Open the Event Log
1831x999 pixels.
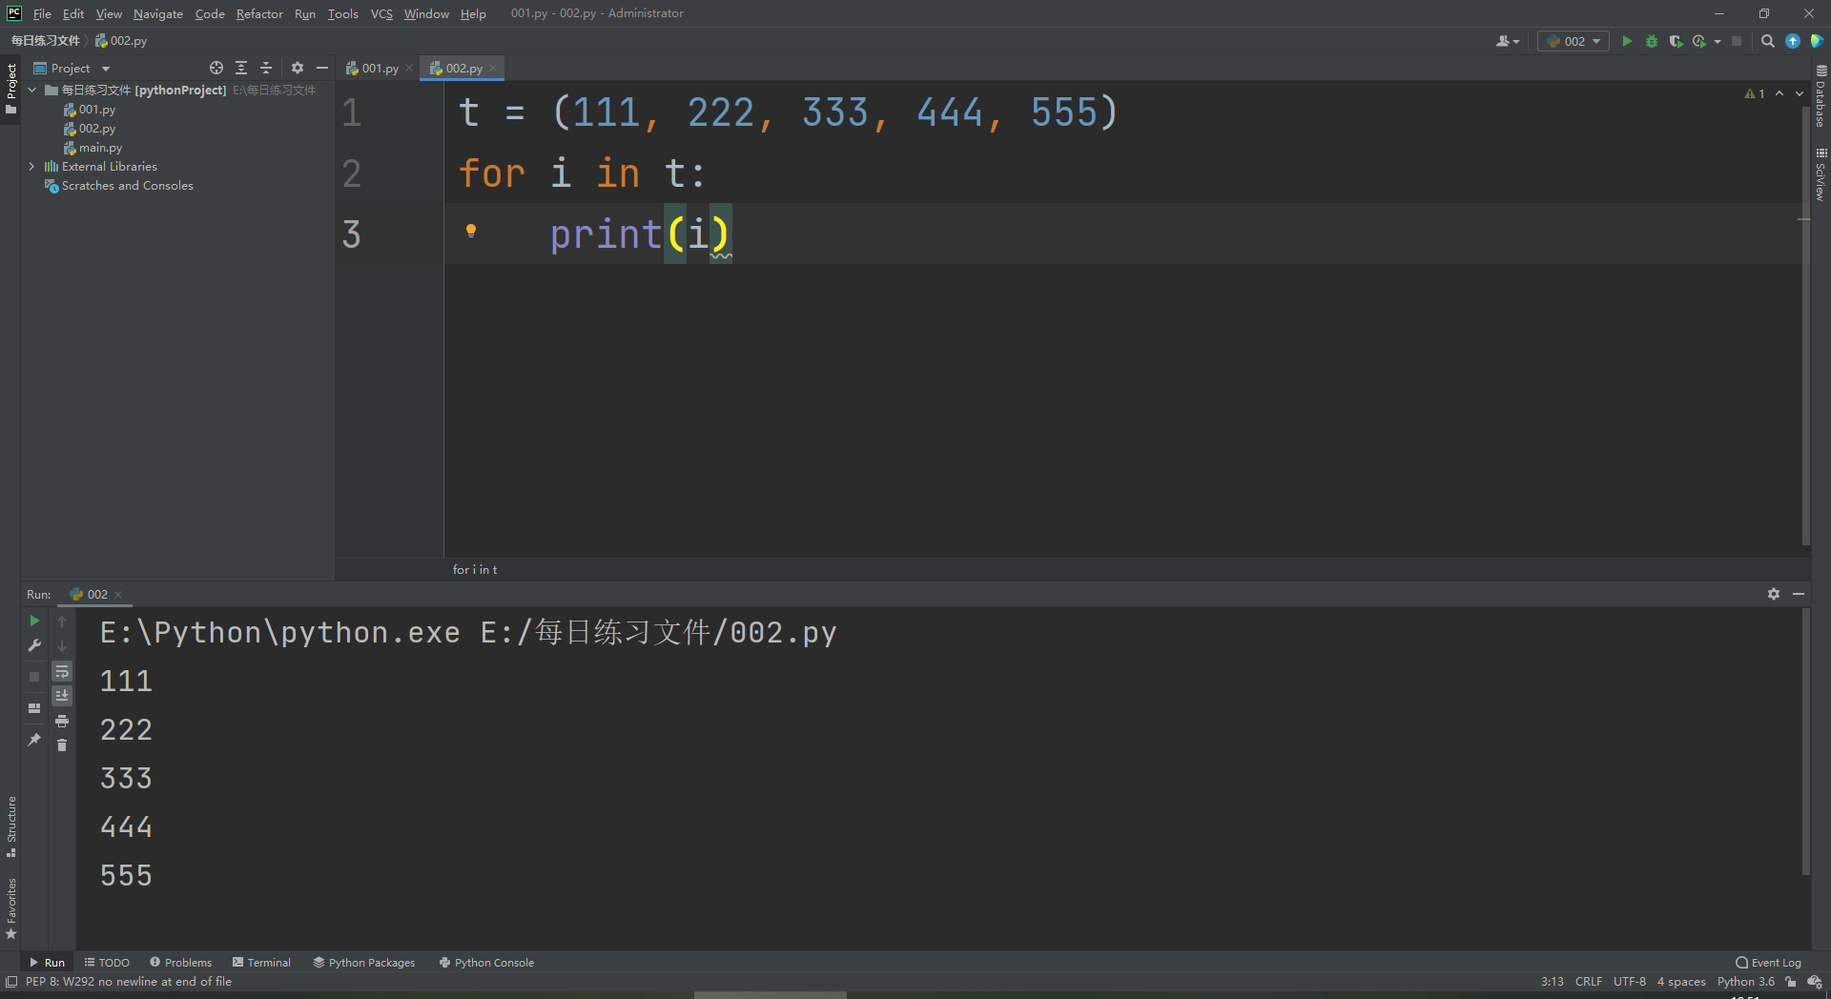pyautogui.click(x=1768, y=963)
